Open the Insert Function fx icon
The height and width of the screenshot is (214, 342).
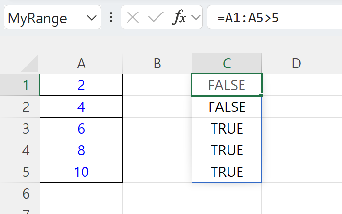tap(179, 17)
